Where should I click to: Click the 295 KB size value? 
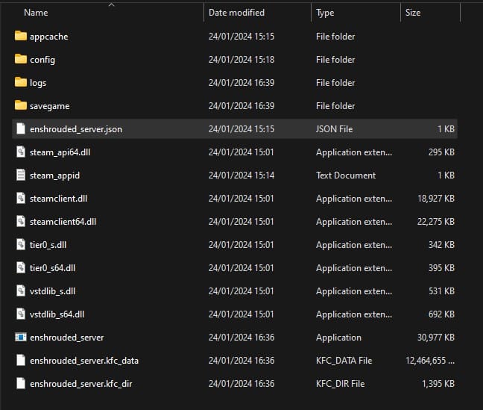coord(441,152)
